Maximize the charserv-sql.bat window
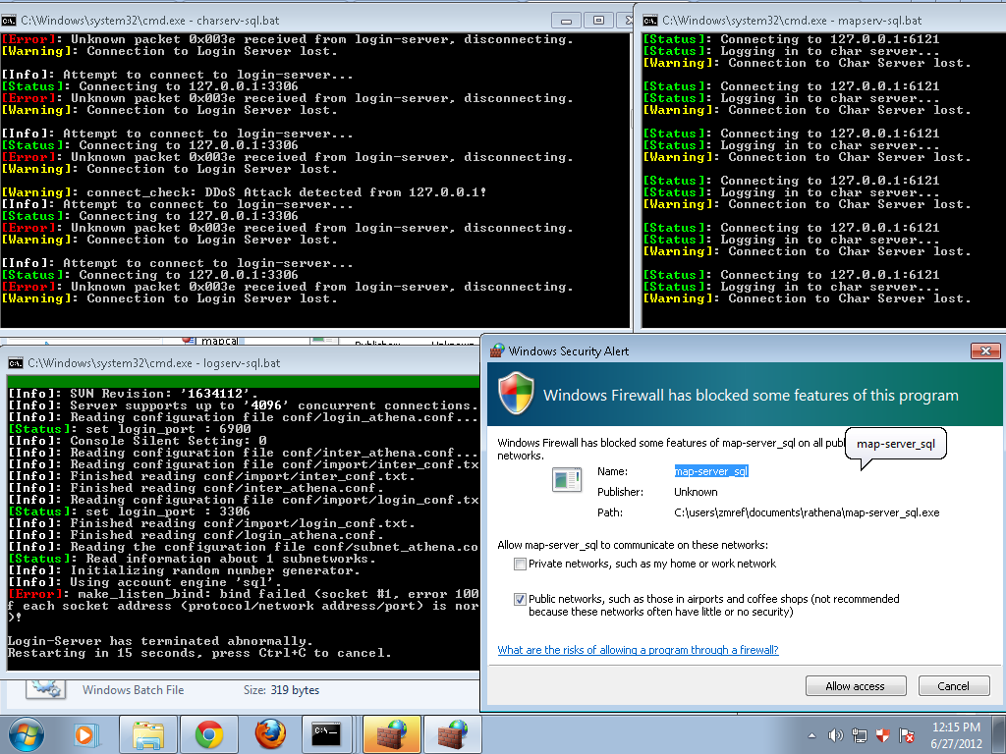This screenshot has height=754, width=1006. point(598,21)
